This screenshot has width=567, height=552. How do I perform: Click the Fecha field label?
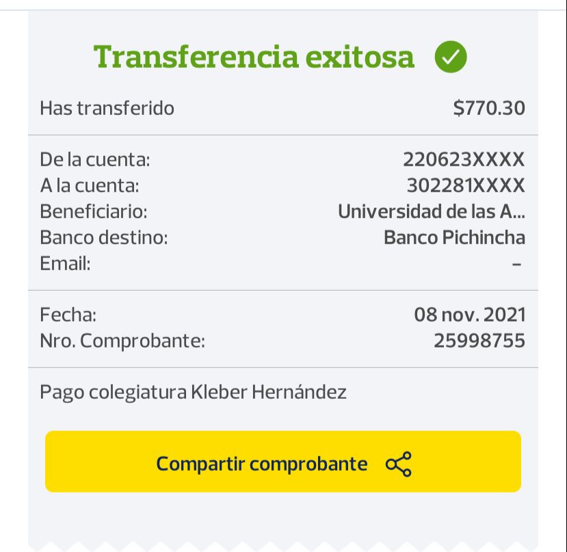(x=68, y=315)
